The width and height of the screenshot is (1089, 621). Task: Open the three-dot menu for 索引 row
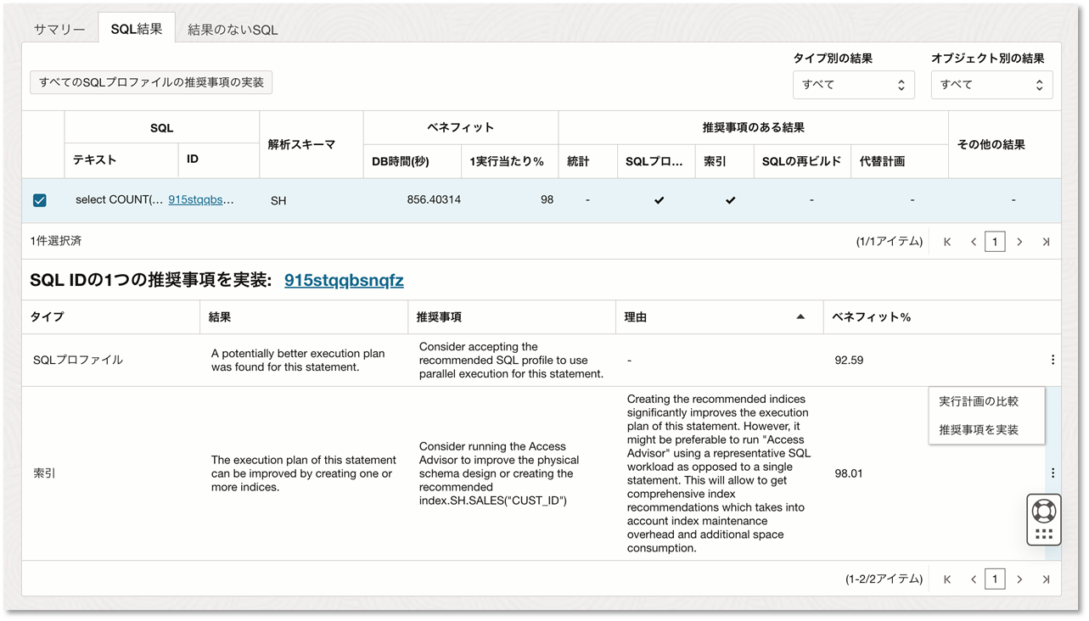click(x=1053, y=473)
